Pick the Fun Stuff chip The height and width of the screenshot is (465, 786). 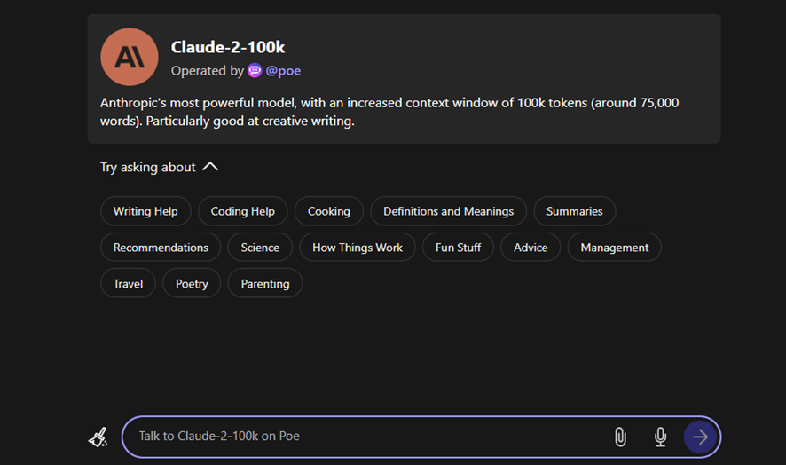click(x=458, y=248)
